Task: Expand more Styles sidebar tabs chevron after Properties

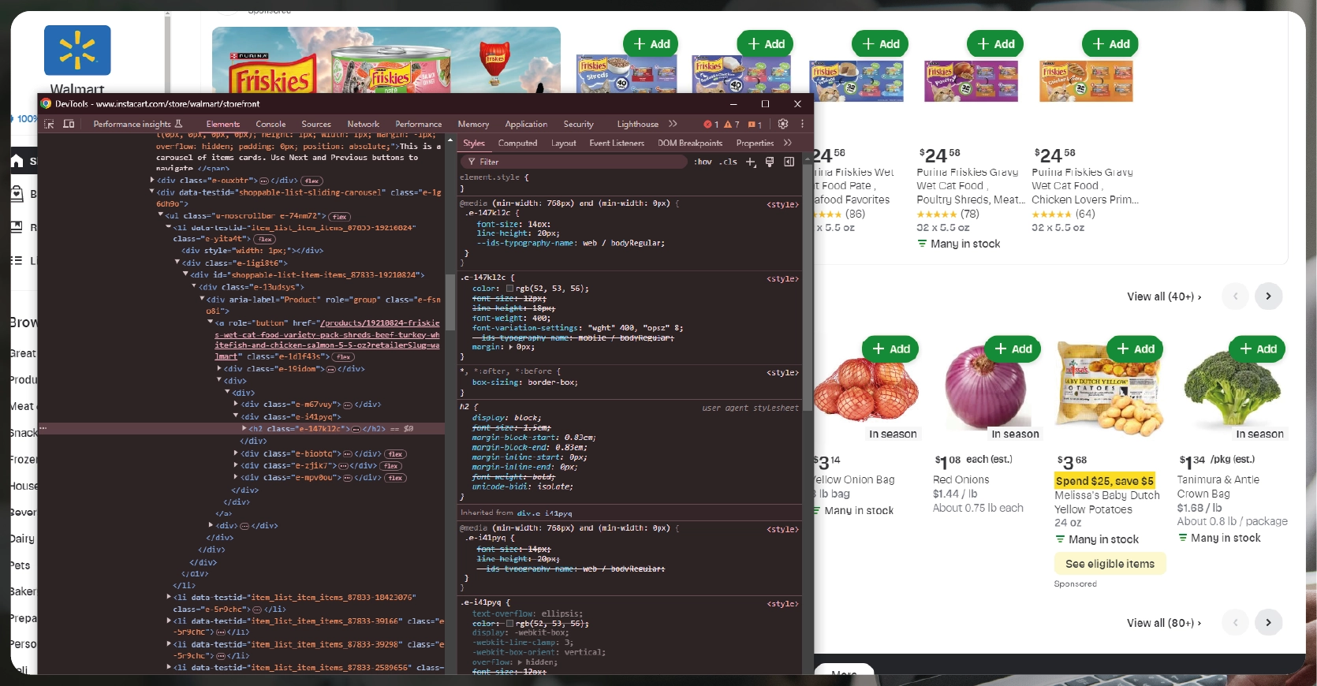Action: click(x=787, y=143)
